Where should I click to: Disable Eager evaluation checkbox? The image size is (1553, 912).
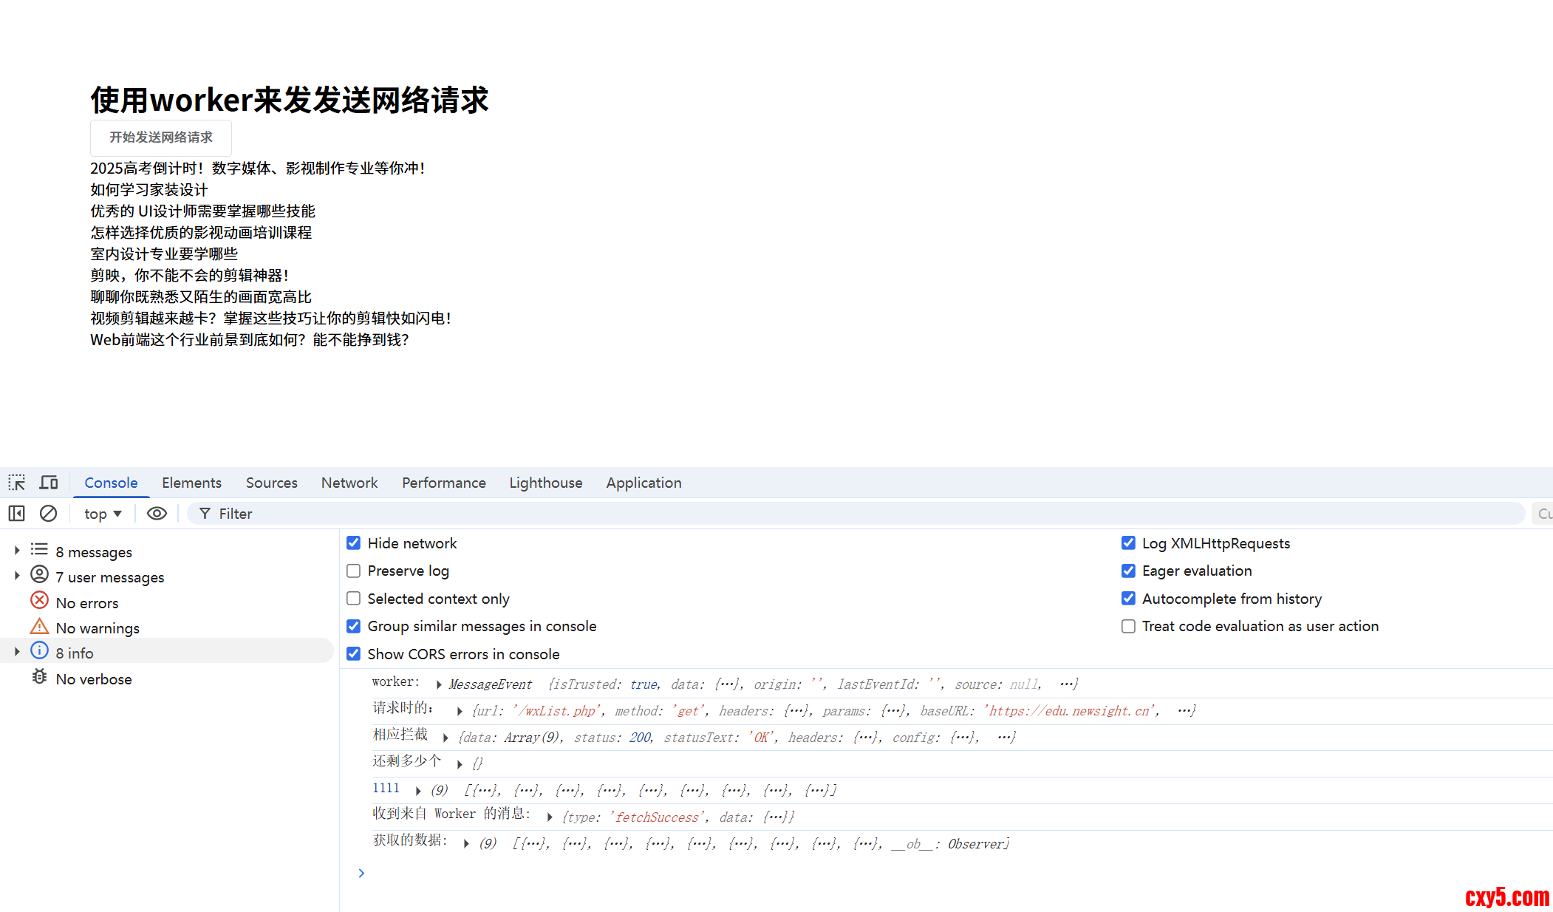(x=1128, y=571)
